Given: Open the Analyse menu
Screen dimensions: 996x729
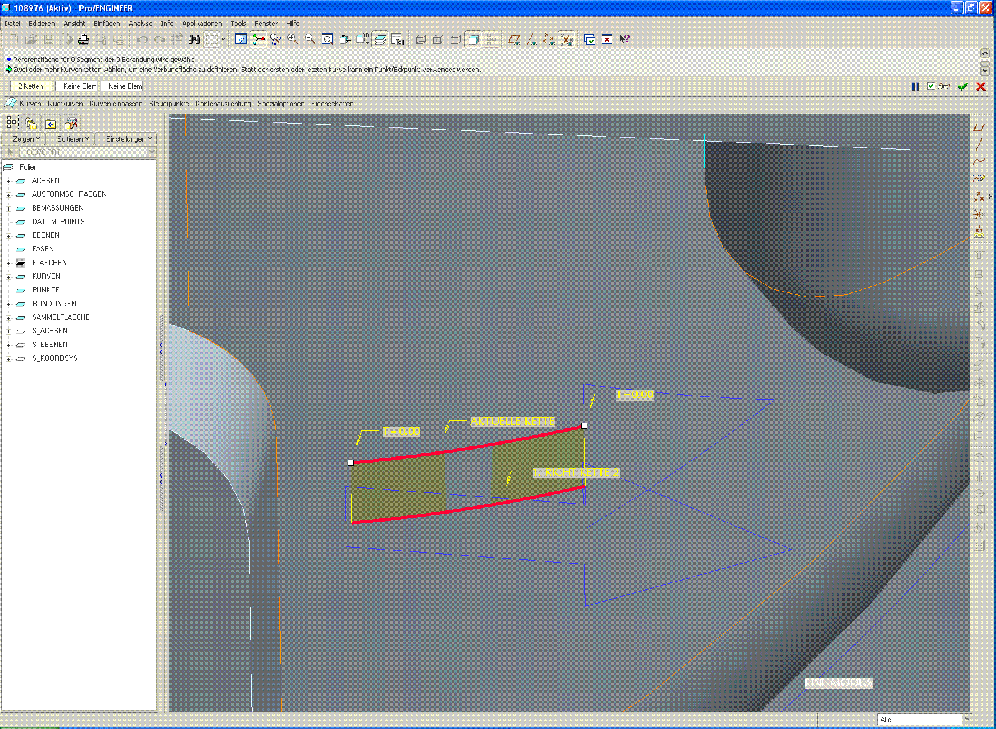Looking at the screenshot, I should pyautogui.click(x=140, y=24).
